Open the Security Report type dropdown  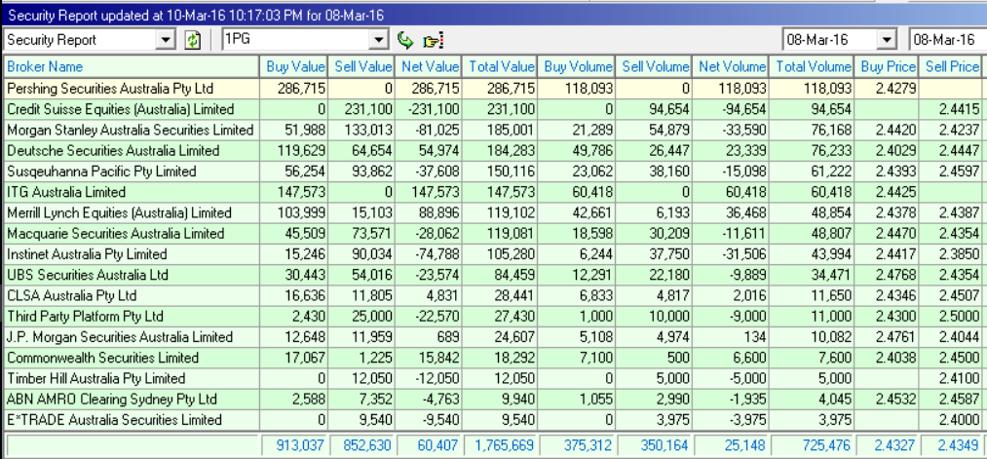coord(166,40)
